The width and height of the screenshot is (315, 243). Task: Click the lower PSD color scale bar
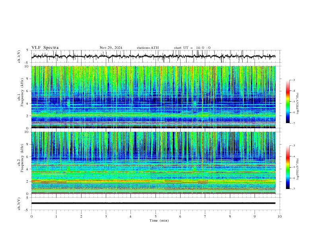288,167
